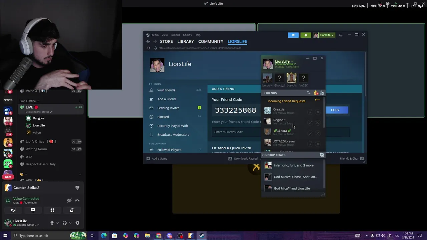This screenshot has height=240, width=427.
Task: Decline Regina's friend request
Action: click(x=318, y=123)
